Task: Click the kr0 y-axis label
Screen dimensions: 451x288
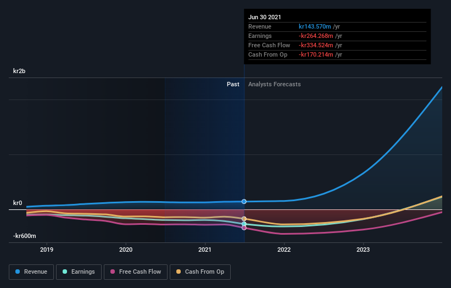Action: tap(18, 203)
